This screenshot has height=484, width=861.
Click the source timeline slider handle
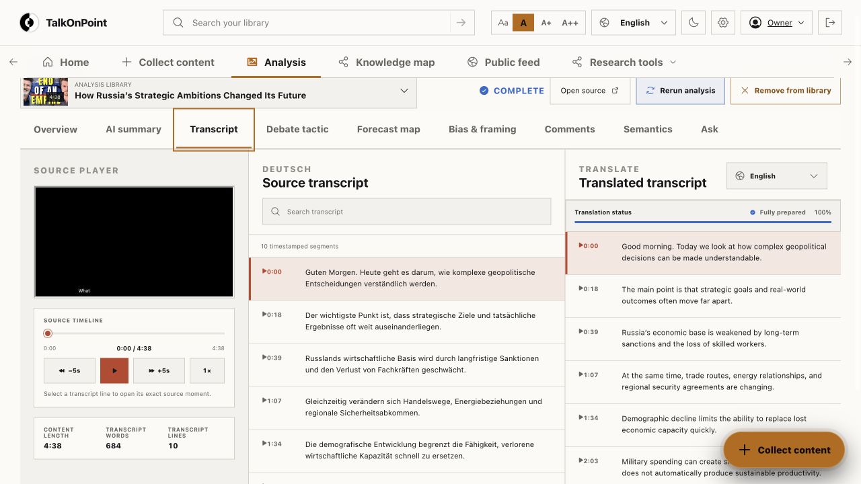[48, 333]
